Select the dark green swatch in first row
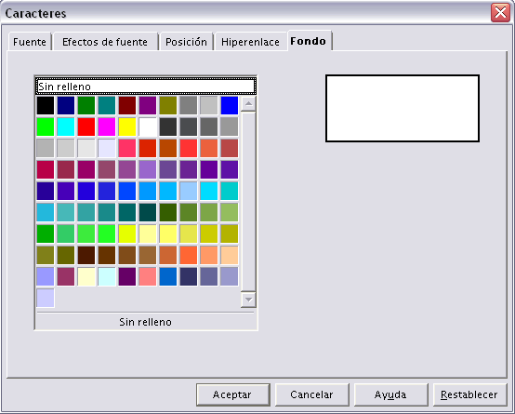Screen dimensions: 515x414 point(86,105)
